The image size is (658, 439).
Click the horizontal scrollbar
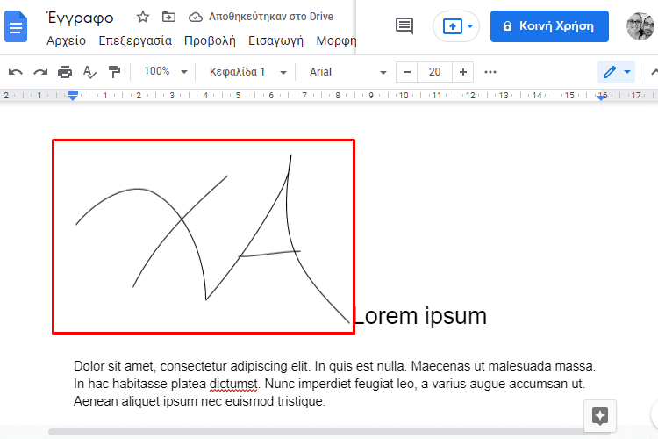(x=329, y=432)
